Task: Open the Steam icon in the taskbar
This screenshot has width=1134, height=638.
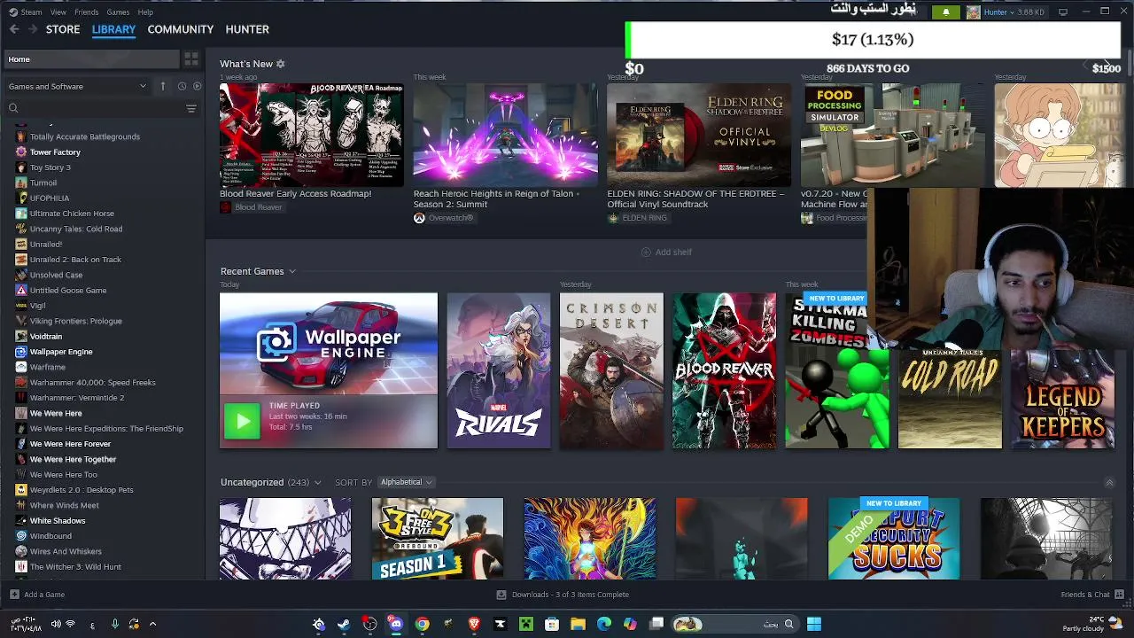Action: 344,624
